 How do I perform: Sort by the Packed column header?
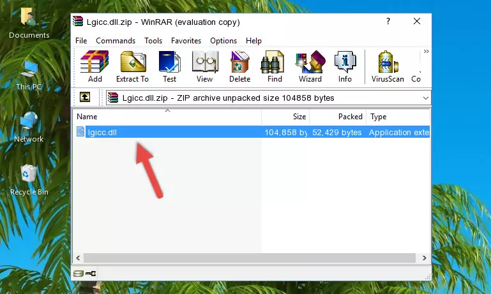click(x=338, y=117)
